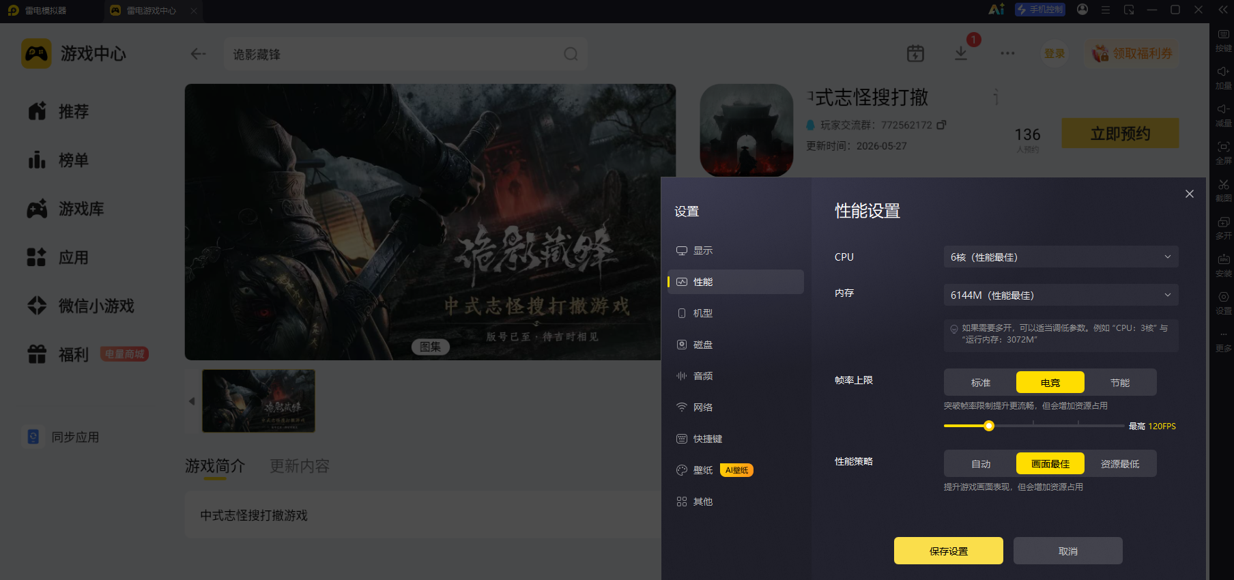Open 性能 settings section
Screen dimensions: 1234x580
(736, 282)
